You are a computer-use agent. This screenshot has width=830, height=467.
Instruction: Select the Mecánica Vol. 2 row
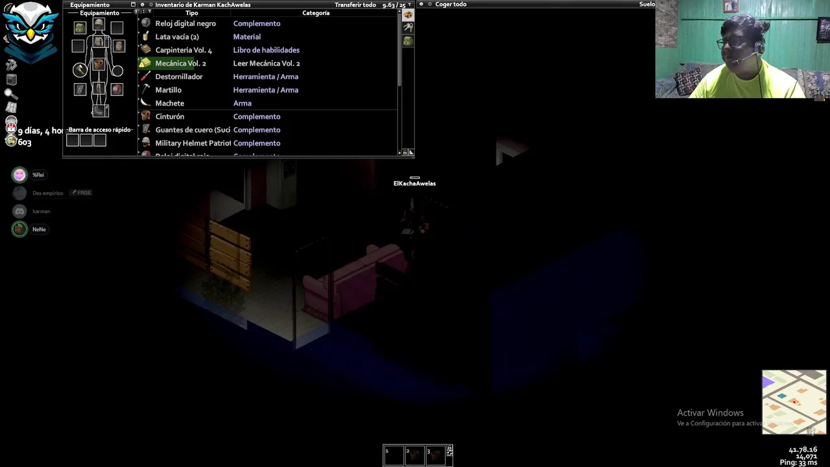pos(268,63)
